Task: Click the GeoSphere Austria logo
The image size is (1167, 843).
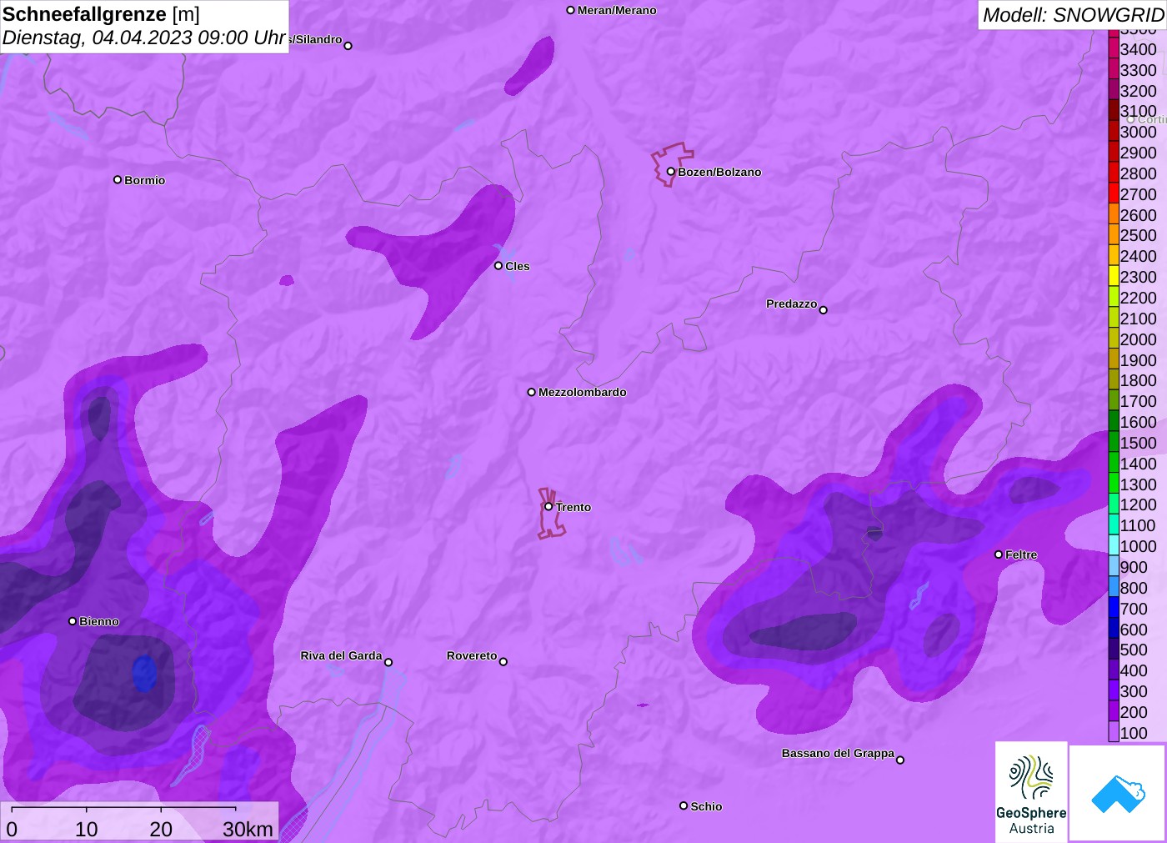Action: coord(1031,791)
